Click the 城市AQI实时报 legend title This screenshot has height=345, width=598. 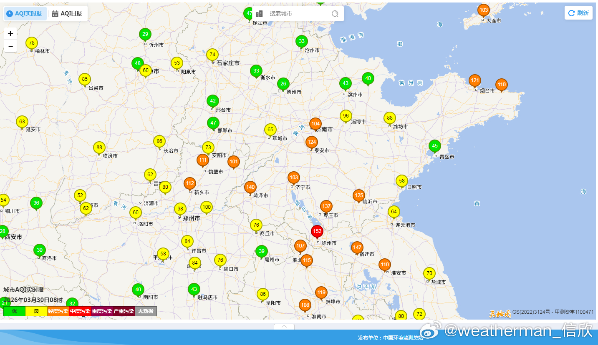24,290
